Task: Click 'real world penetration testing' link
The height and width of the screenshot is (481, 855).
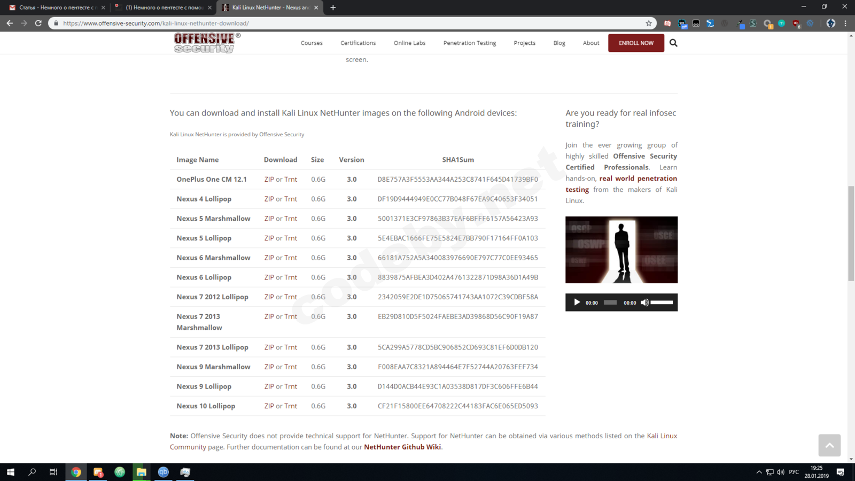Action: pos(621,184)
